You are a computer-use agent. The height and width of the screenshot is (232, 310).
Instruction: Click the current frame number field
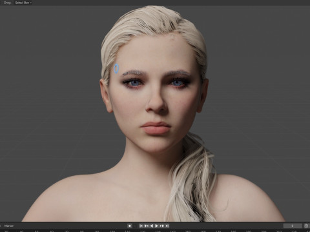pyautogui.click(x=293, y=226)
